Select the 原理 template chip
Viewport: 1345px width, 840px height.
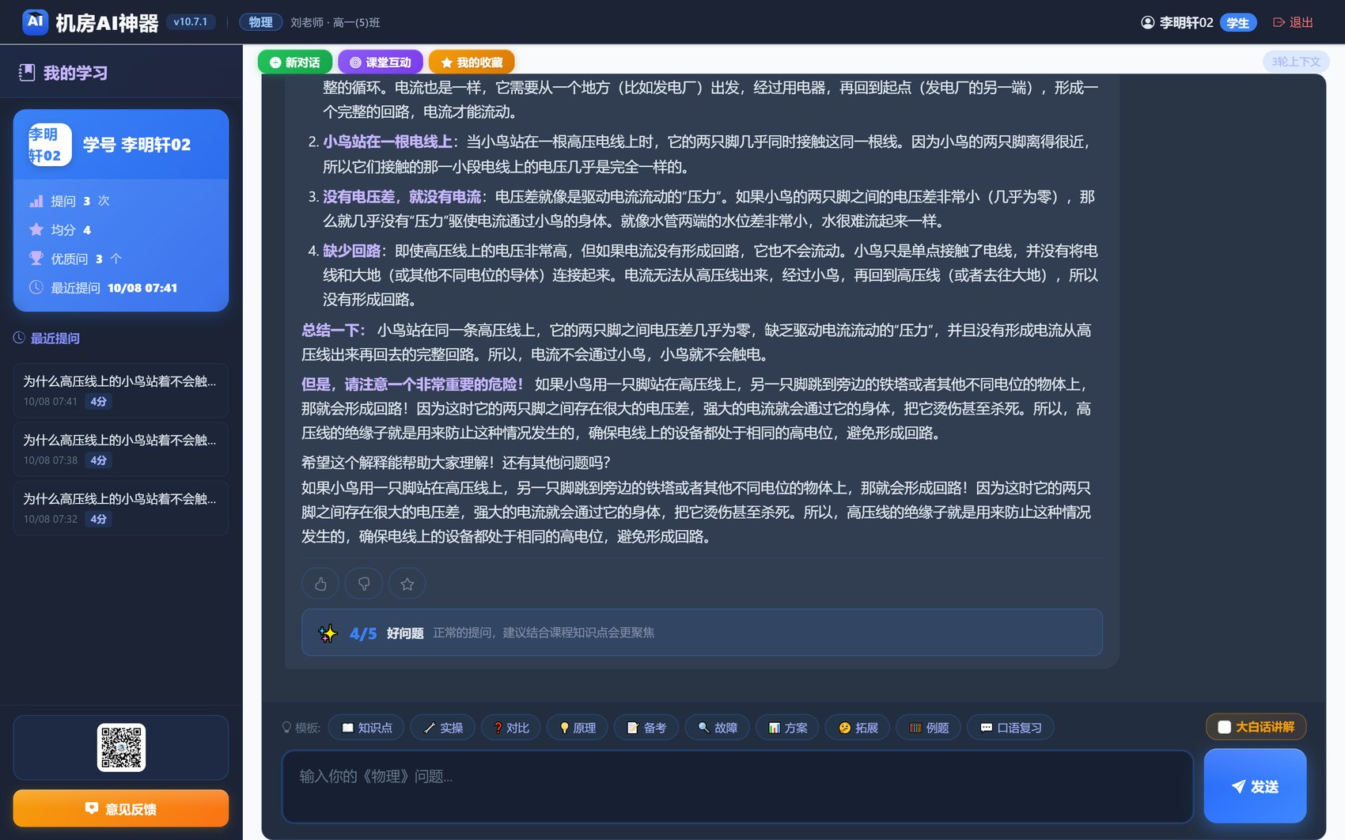[x=578, y=727]
